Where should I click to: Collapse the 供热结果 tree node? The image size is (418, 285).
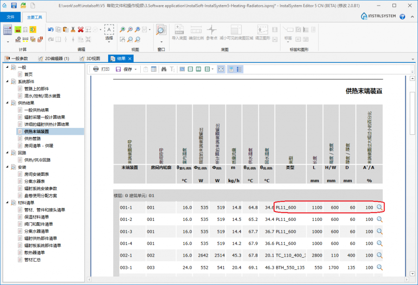point(8,103)
